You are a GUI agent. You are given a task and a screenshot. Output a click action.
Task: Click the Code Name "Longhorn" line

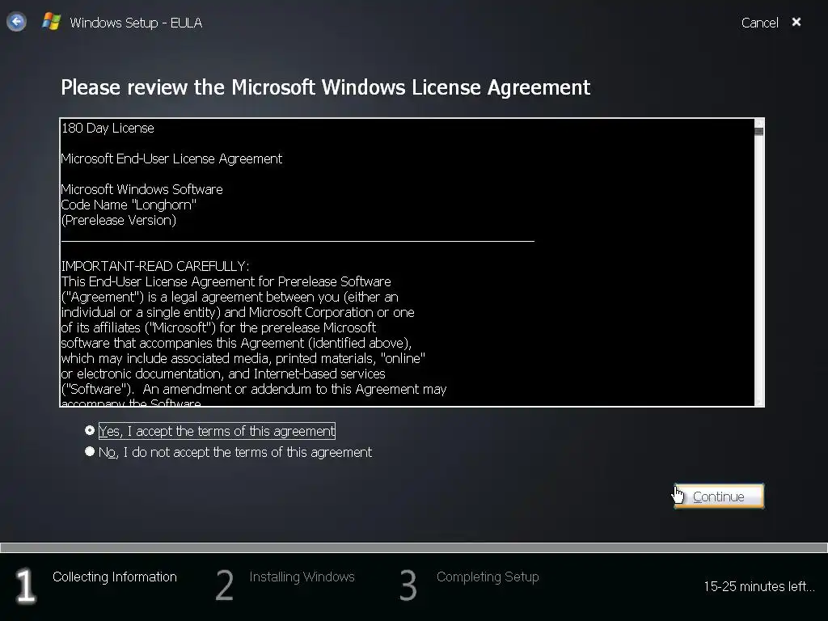pos(129,205)
